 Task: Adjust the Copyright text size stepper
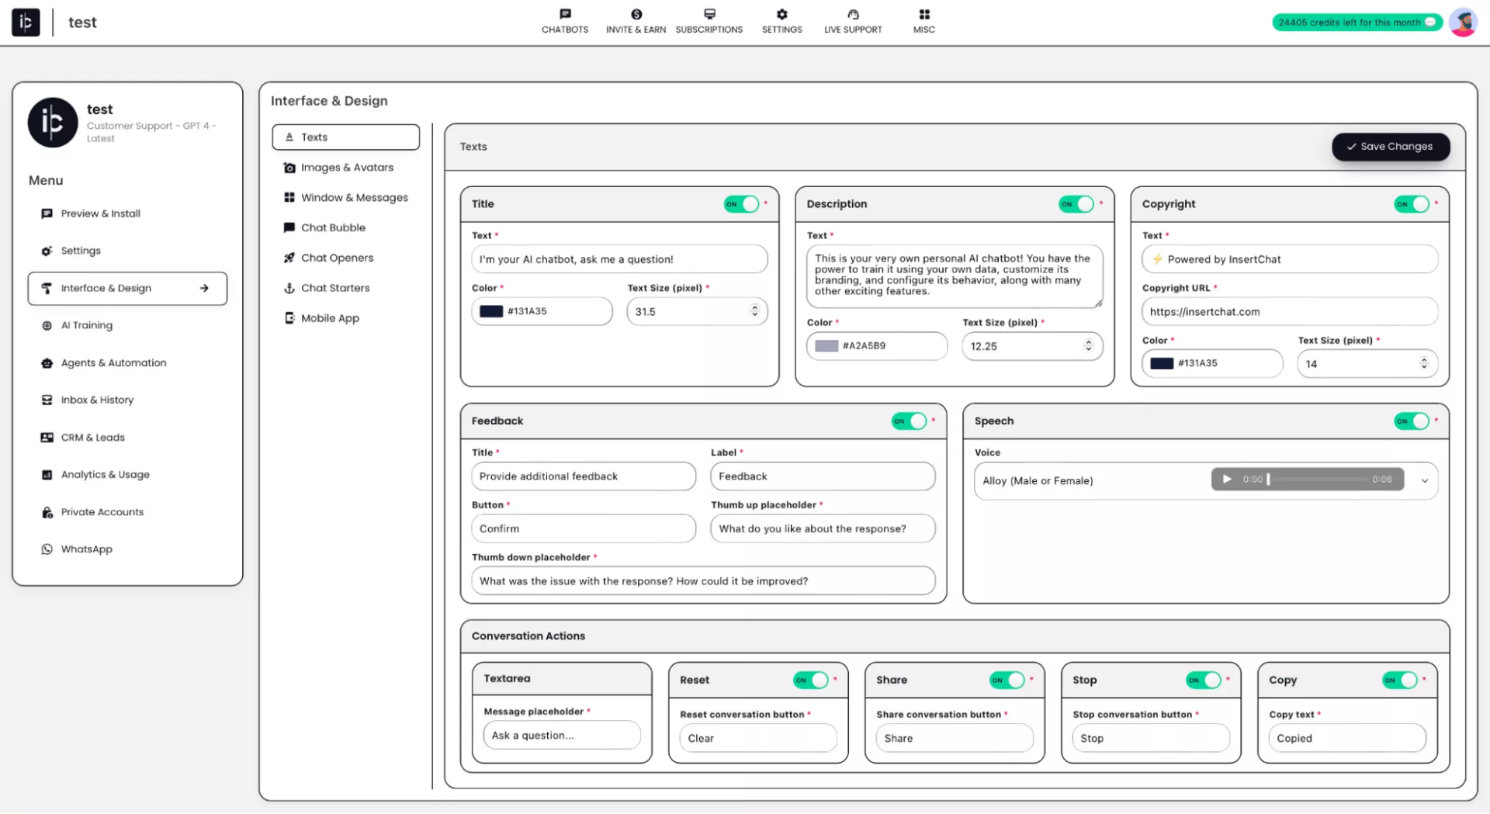coord(1424,363)
